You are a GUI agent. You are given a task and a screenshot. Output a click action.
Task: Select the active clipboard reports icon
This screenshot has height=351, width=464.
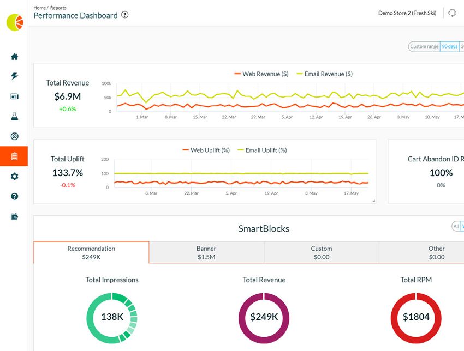coord(14,156)
